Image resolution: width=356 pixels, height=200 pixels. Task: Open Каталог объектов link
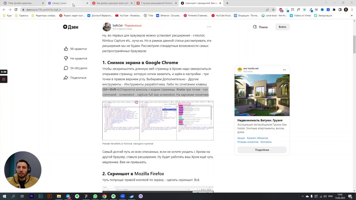click(257, 138)
